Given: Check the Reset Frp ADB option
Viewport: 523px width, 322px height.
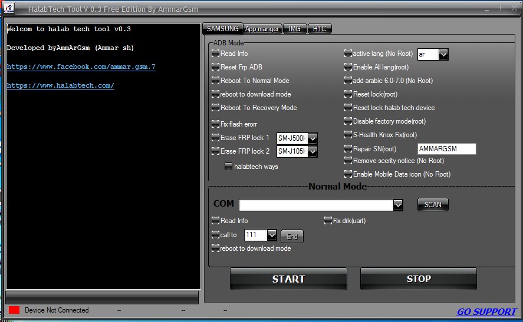Looking at the screenshot, I should click(215, 67).
